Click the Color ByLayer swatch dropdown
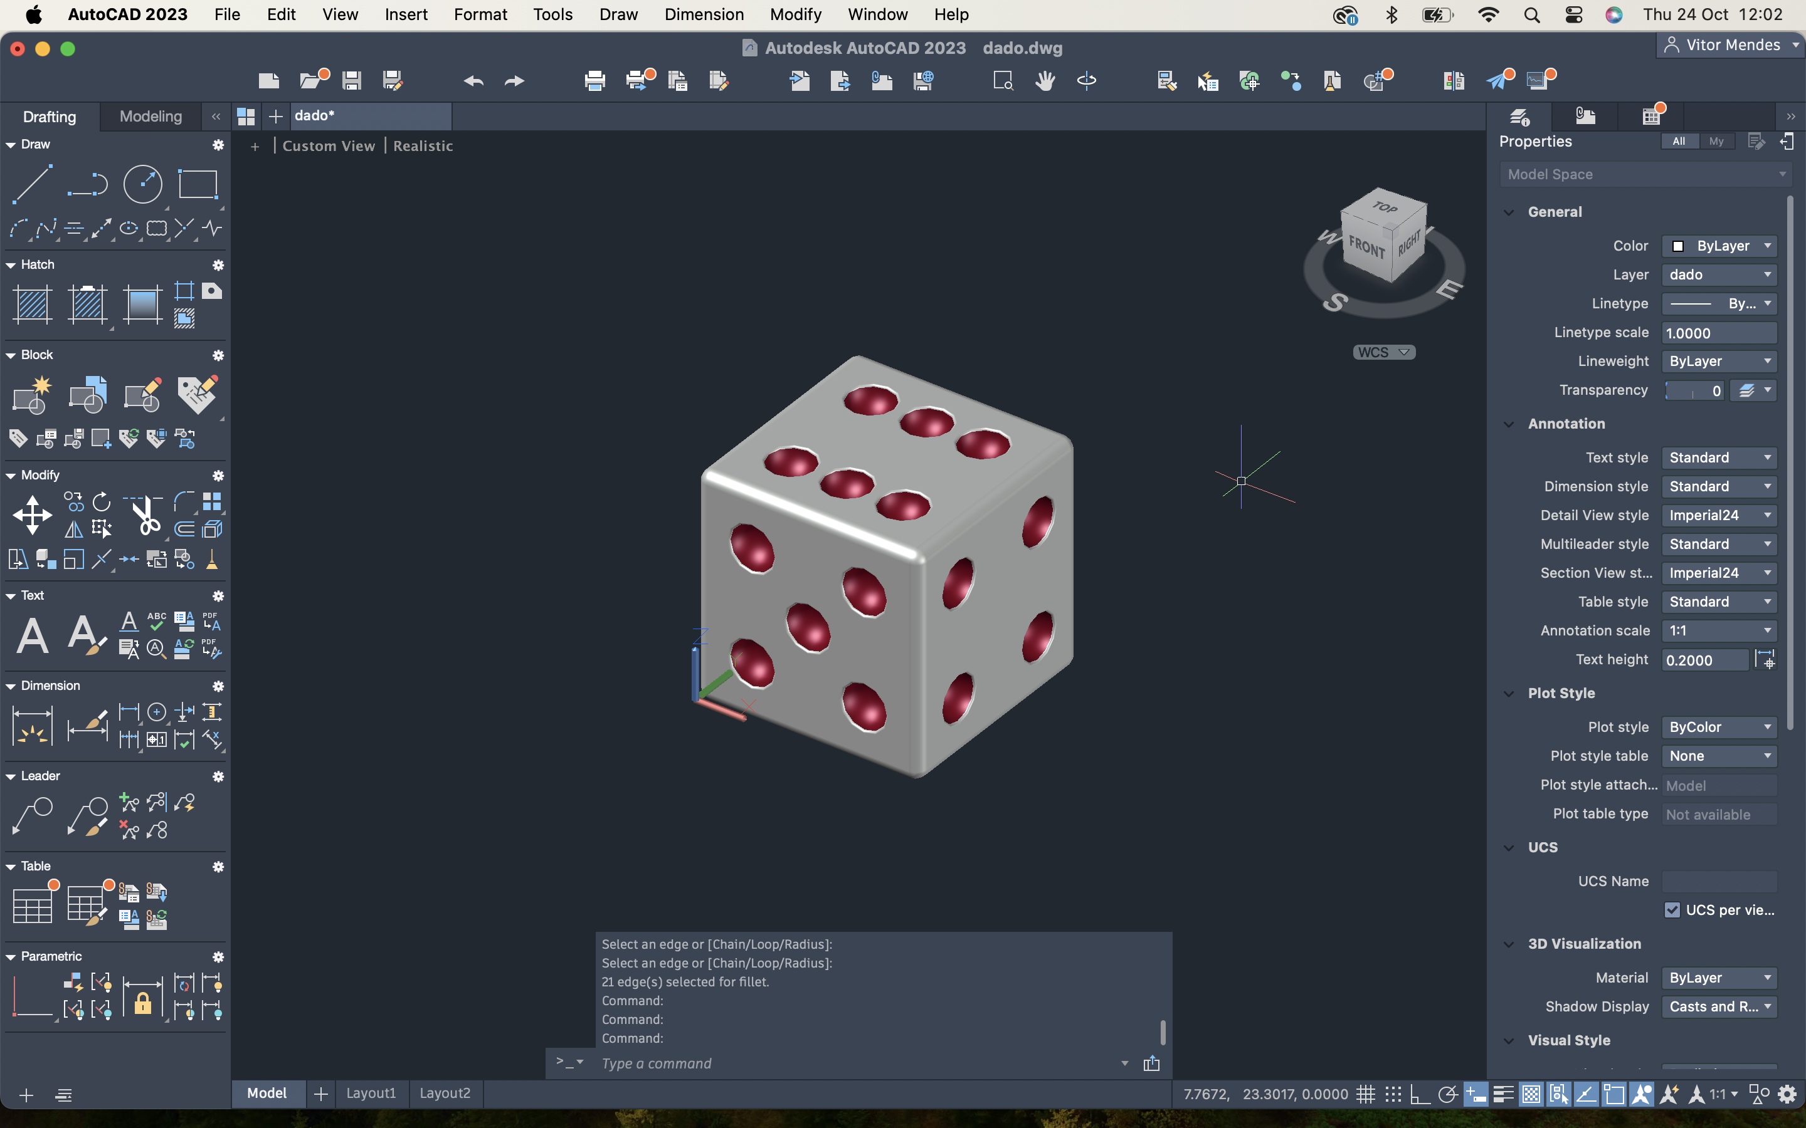The image size is (1806, 1128). (1718, 246)
